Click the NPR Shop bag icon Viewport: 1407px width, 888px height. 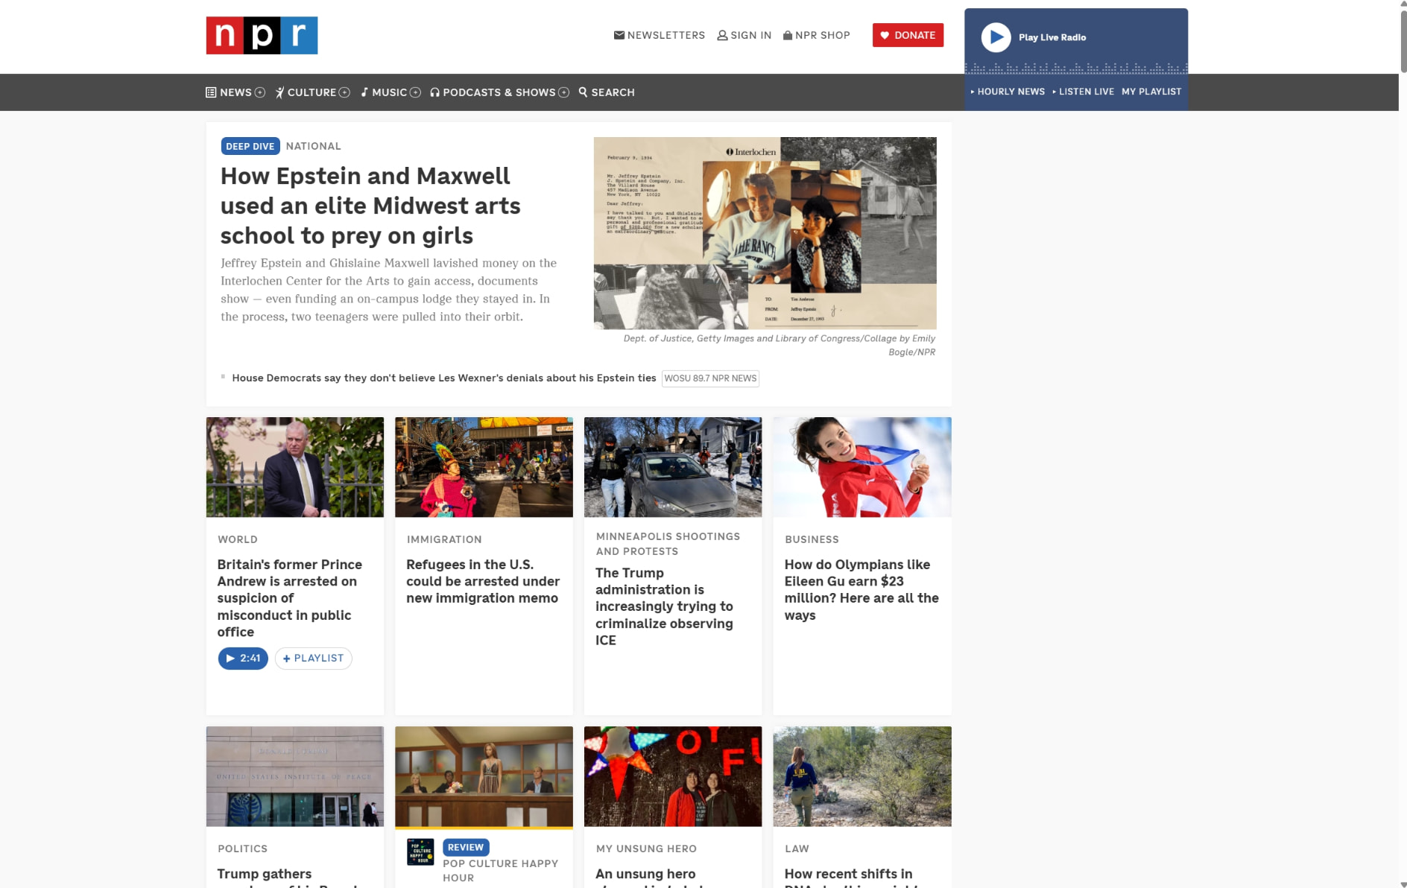point(788,35)
